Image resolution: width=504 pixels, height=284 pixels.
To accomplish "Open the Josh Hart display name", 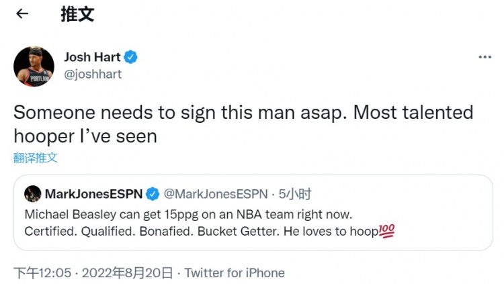I will coord(92,57).
